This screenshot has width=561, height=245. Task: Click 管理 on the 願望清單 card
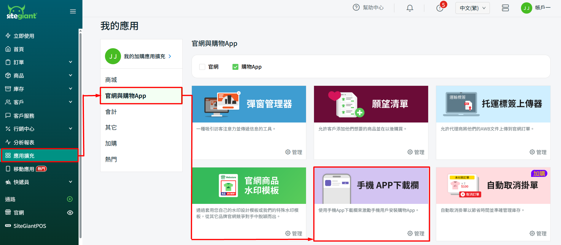(x=416, y=152)
